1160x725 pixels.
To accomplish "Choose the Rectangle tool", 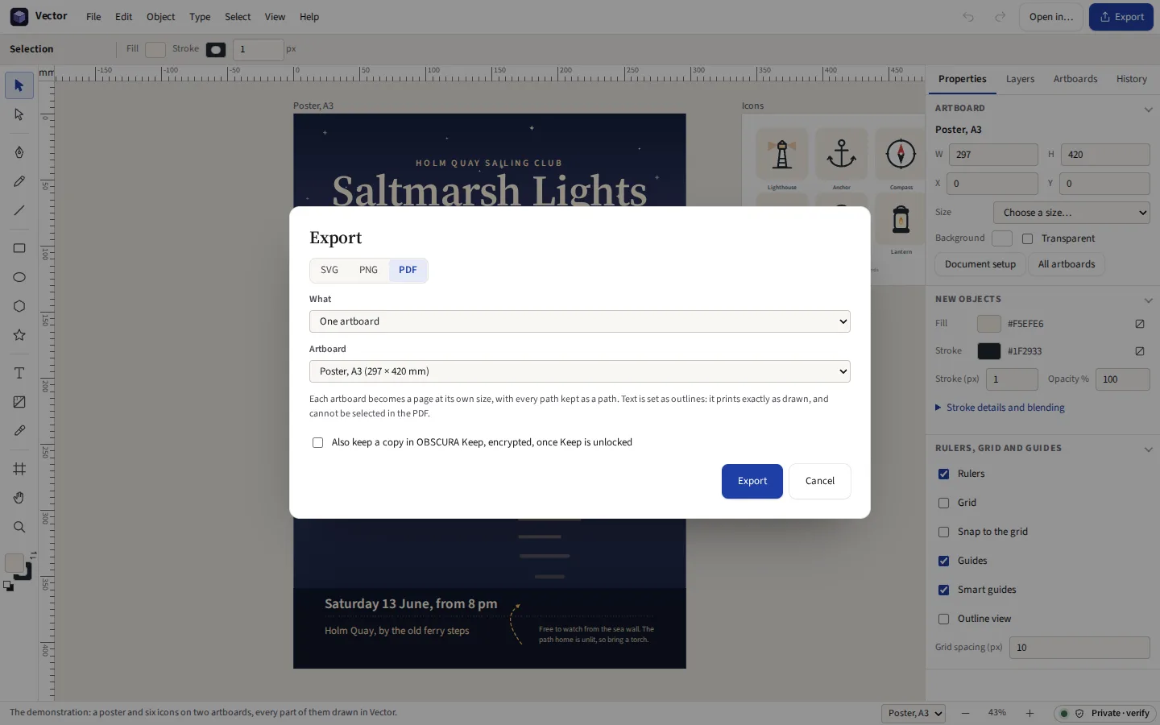I will point(19,248).
